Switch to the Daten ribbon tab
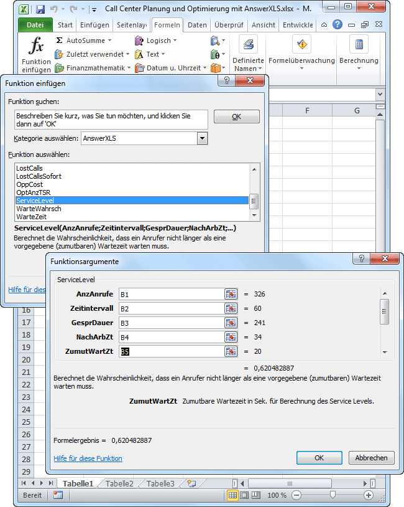 [197, 25]
